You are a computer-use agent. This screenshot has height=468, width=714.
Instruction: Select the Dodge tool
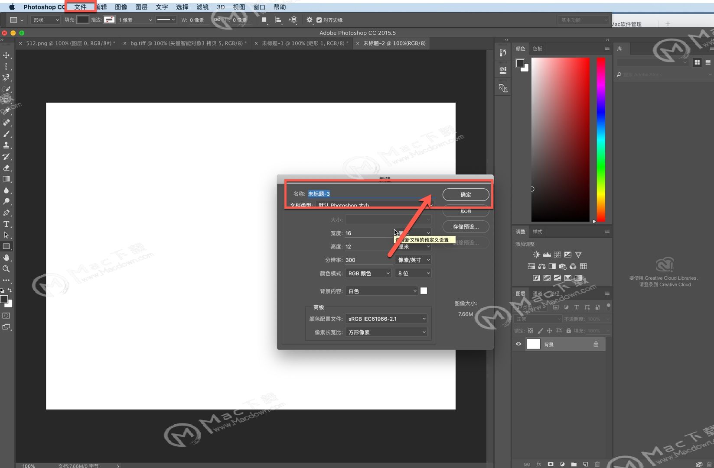tap(7, 202)
